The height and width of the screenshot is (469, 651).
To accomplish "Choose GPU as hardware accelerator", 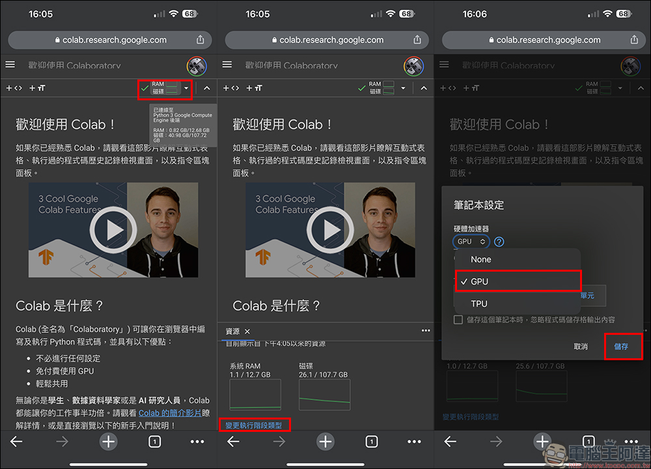I will 518,281.
